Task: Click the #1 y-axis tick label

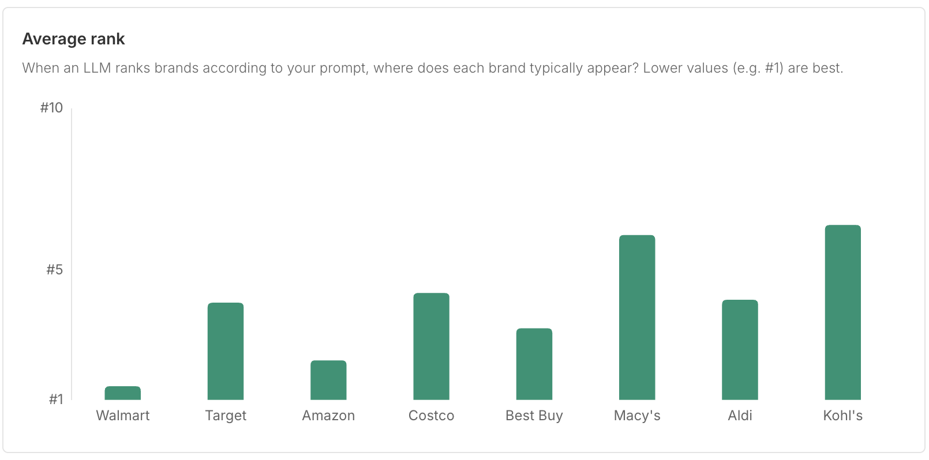Action: pyautogui.click(x=56, y=399)
